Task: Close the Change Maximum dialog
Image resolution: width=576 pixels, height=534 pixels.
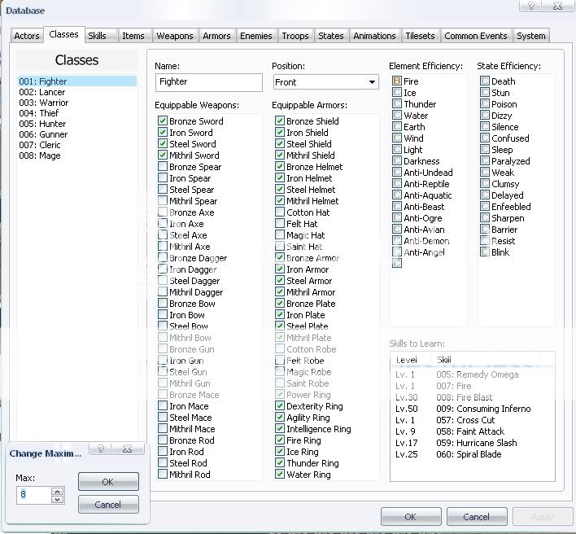Action: pyautogui.click(x=127, y=449)
